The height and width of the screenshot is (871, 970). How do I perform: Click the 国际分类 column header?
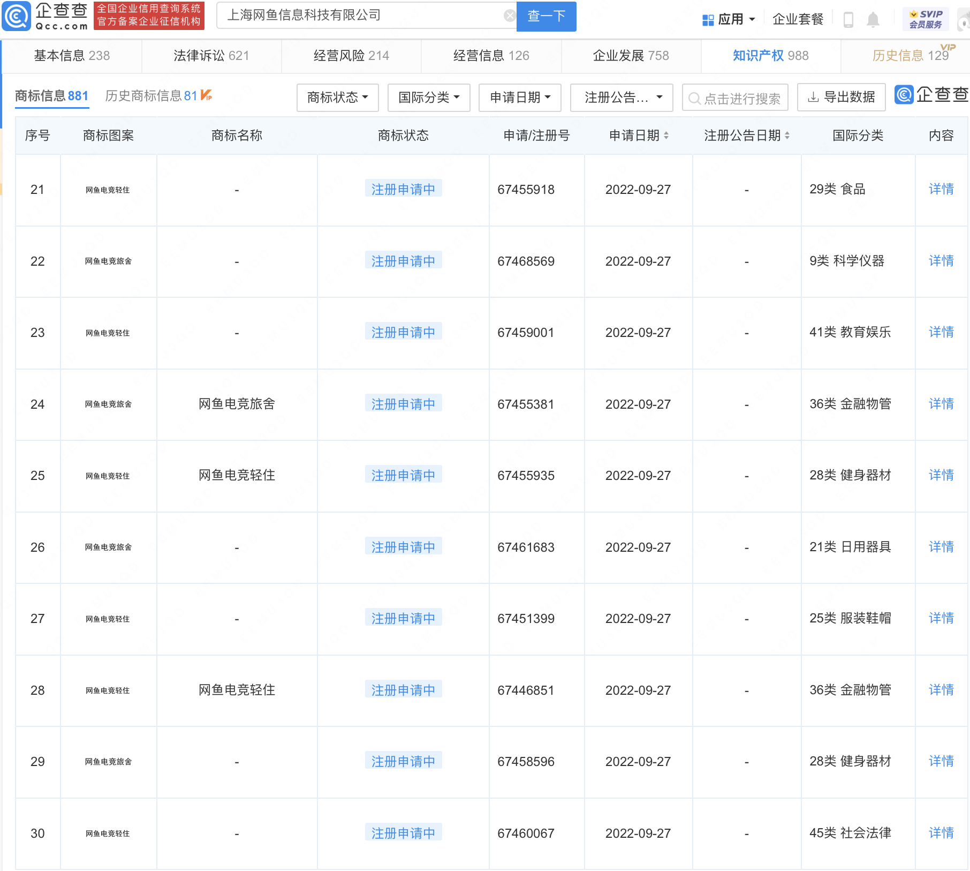[858, 136]
